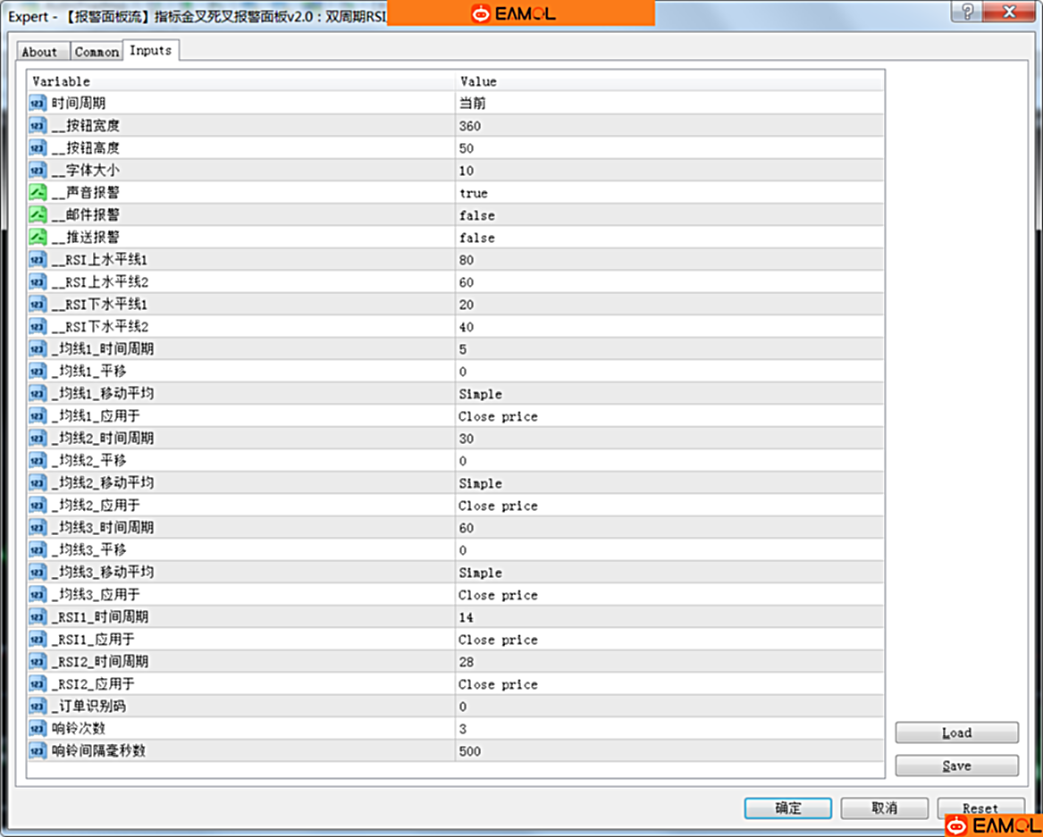Click the icon next to _均线1_应用于
Viewport: 1043px width, 837px height.
38,416
